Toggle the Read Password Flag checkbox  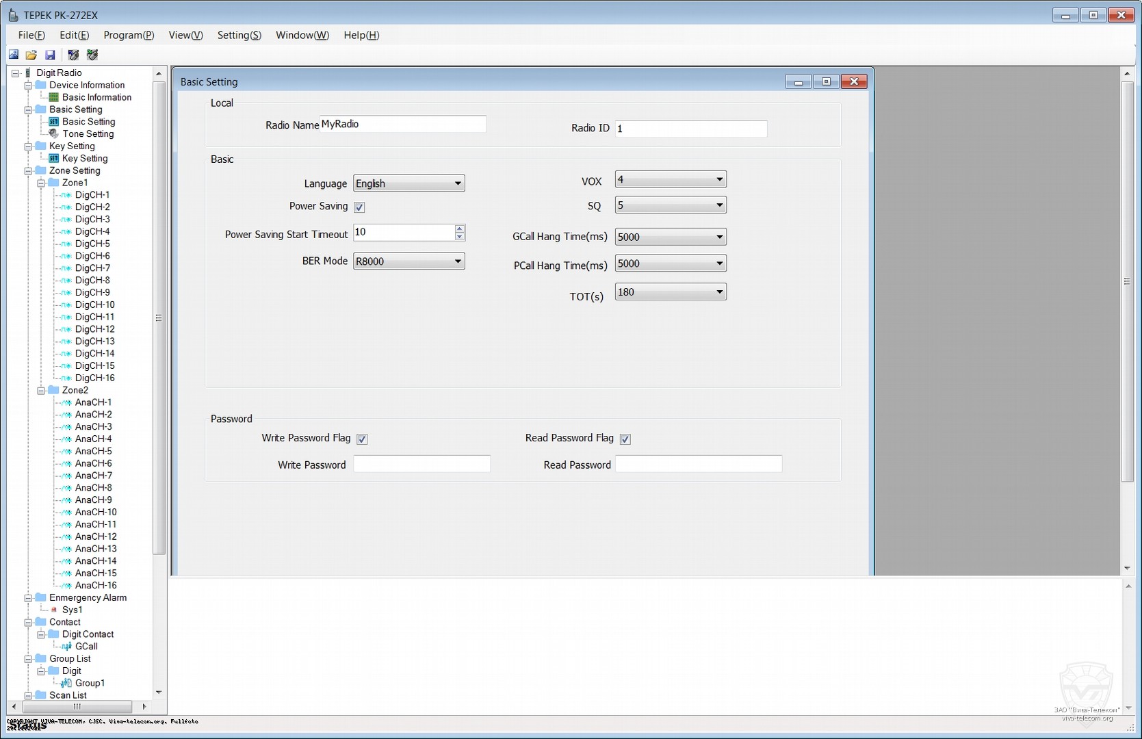[625, 439]
